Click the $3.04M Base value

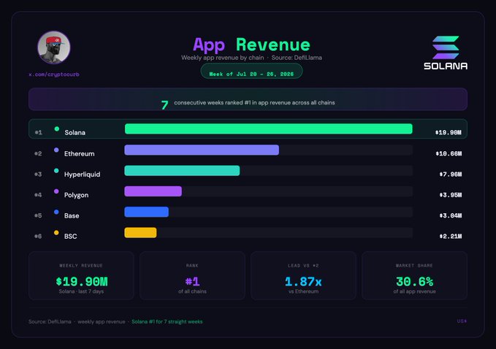451,215
